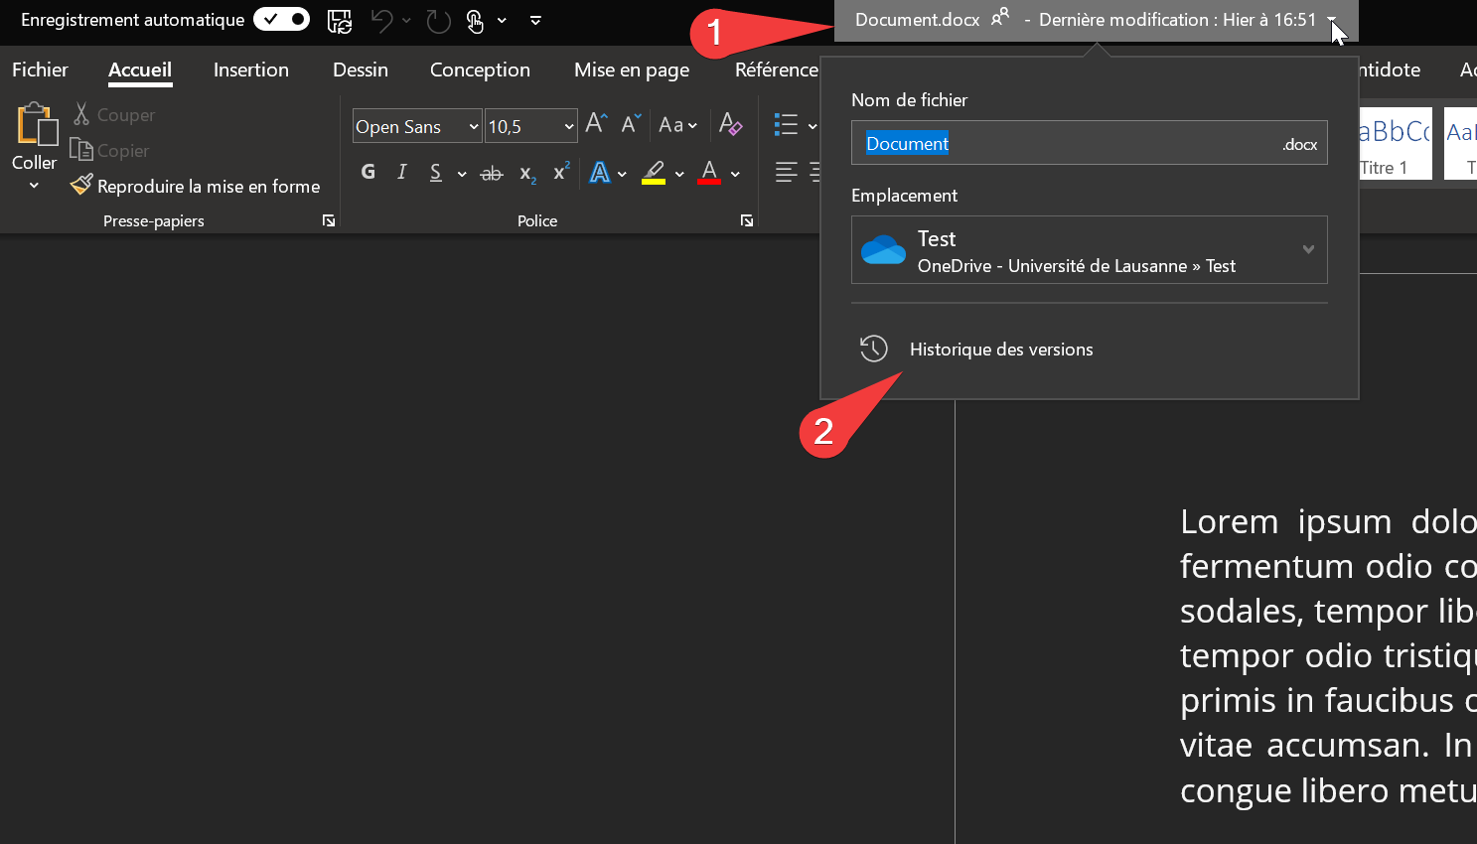Image resolution: width=1477 pixels, height=844 pixels.
Task: Click the clear formatting eraser icon
Action: tap(730, 124)
